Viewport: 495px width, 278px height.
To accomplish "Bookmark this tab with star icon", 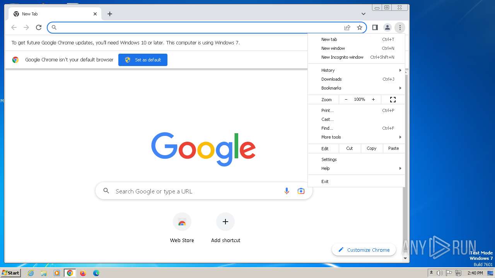I will click(x=360, y=27).
